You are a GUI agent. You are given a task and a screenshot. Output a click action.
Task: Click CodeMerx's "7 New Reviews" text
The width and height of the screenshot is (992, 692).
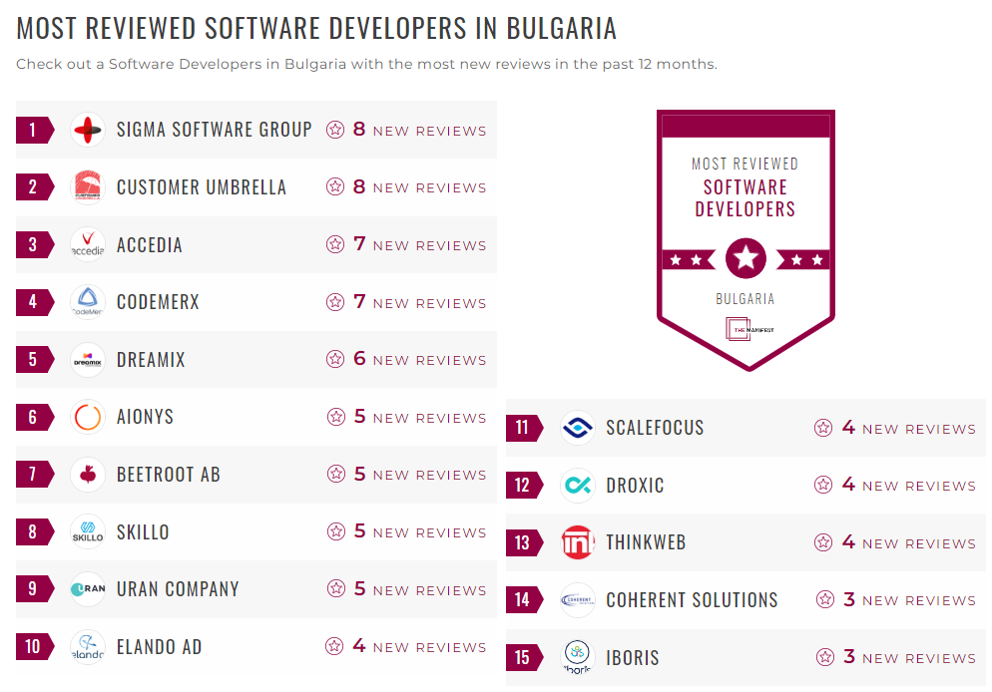[x=419, y=302]
